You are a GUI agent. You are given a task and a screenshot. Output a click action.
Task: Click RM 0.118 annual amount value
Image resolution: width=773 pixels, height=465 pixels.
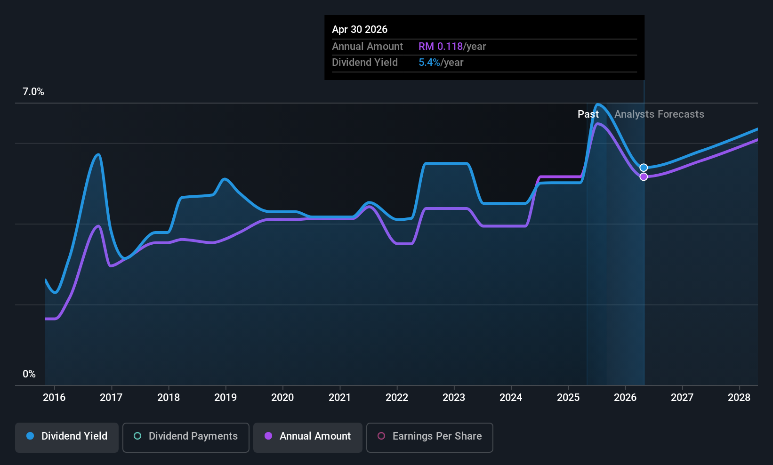point(441,47)
